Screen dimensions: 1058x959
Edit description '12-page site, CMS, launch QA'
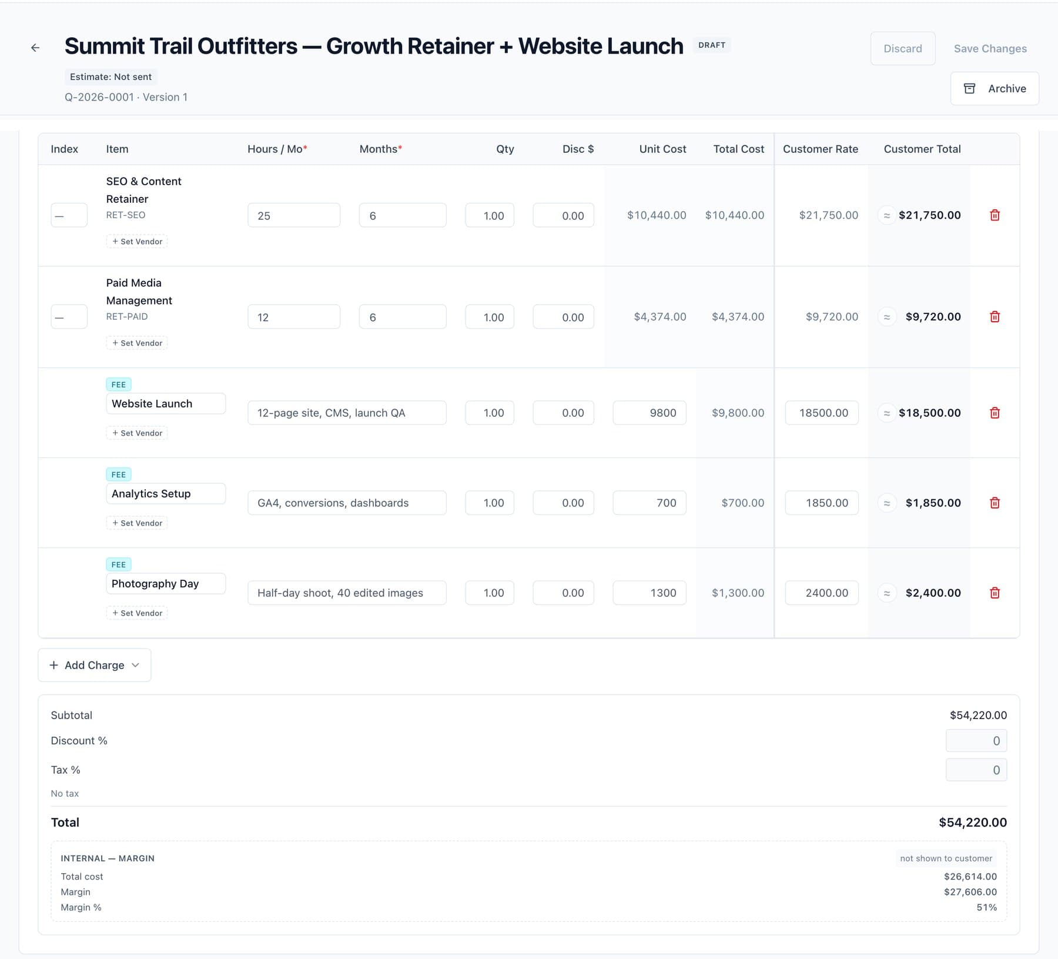(347, 413)
